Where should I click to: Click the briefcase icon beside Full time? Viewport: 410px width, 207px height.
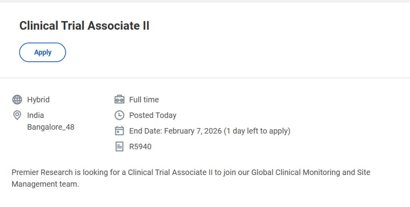tap(119, 100)
